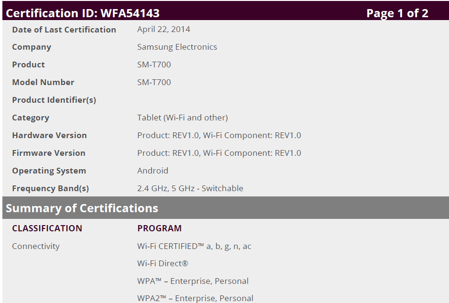Screen dimensions: 449x303
Task: Click the Page 1 of 2 indicator
Action: point(397,13)
